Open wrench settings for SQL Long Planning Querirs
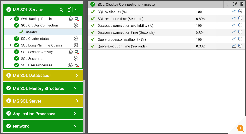This screenshot has width=246, height=134. [x=76, y=45]
